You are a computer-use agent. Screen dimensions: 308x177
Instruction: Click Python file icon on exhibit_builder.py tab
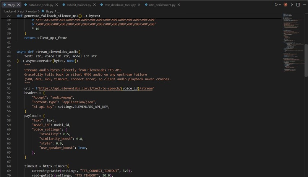pyautogui.click(x=64, y=5)
